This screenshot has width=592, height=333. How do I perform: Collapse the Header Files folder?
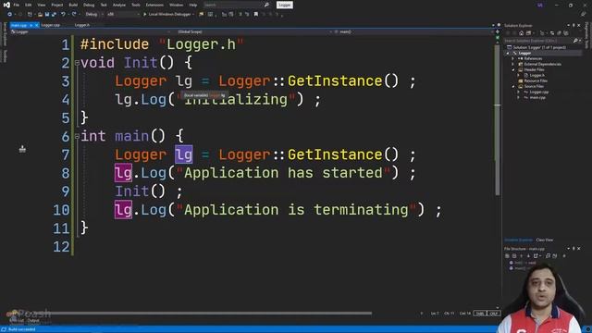click(513, 70)
